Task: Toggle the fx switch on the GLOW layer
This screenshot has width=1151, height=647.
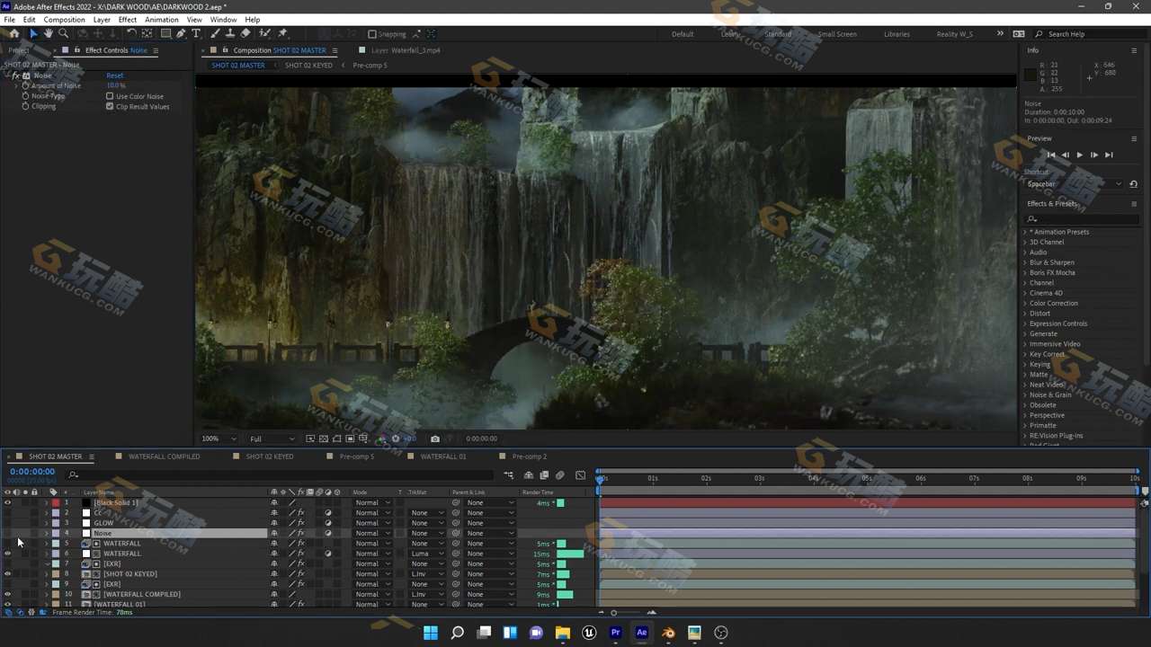Action: pos(301,523)
